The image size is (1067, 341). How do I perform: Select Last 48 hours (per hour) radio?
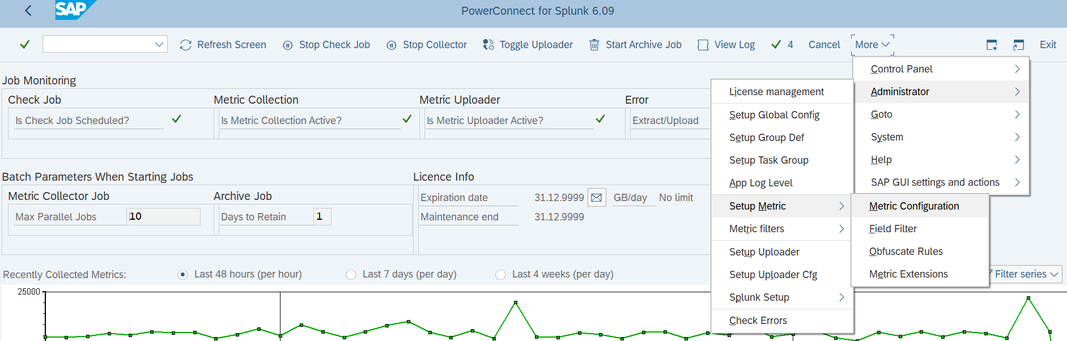click(x=182, y=275)
